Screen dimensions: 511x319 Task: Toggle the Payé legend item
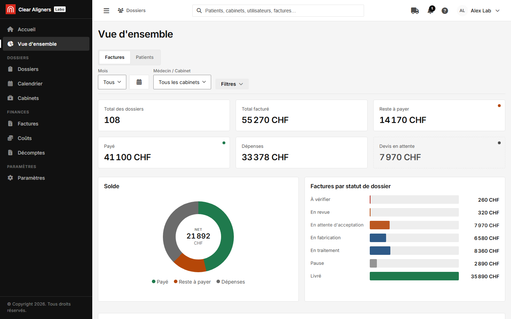point(160,282)
